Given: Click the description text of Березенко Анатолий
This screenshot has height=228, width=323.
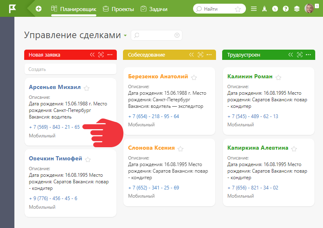Looking at the screenshot, I should (x=167, y=100).
